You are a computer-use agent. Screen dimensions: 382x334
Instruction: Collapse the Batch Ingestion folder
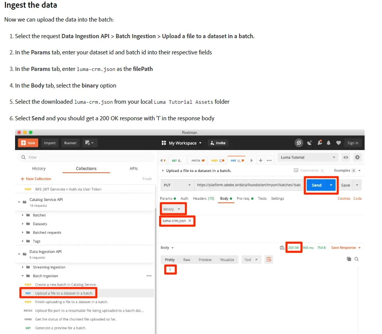(22, 276)
